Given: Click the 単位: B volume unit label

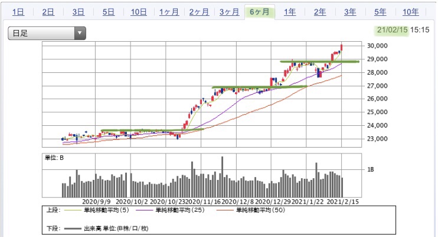Looking at the screenshot, I should pyautogui.click(x=54, y=158).
